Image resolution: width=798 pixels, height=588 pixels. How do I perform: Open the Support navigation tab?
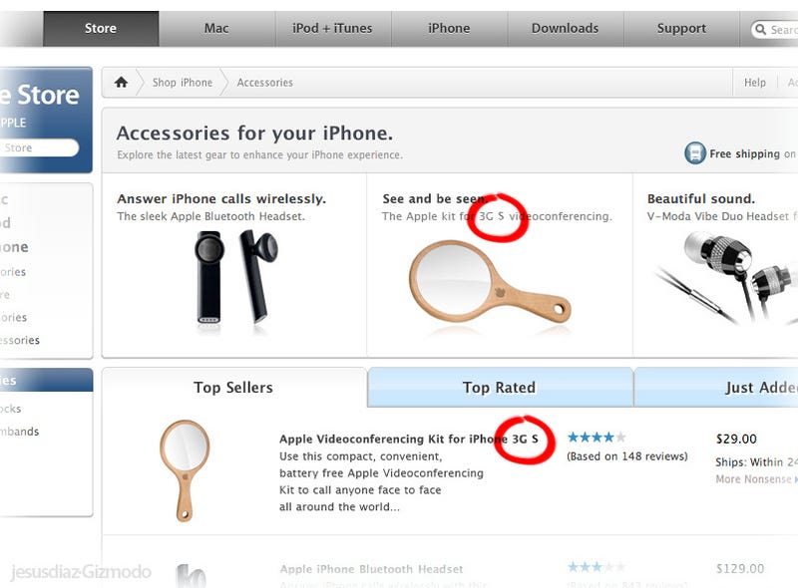click(x=681, y=29)
